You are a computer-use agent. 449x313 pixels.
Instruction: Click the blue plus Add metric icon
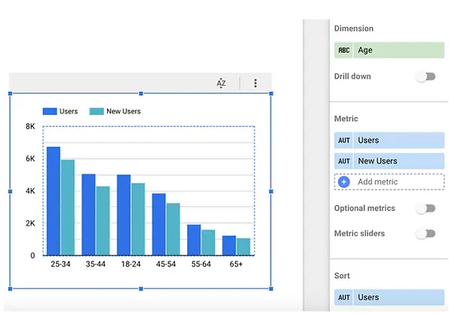[344, 182]
